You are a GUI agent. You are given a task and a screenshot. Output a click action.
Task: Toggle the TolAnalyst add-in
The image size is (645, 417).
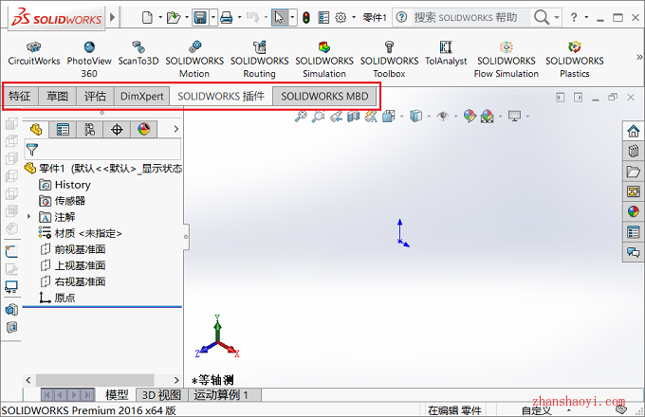click(446, 54)
